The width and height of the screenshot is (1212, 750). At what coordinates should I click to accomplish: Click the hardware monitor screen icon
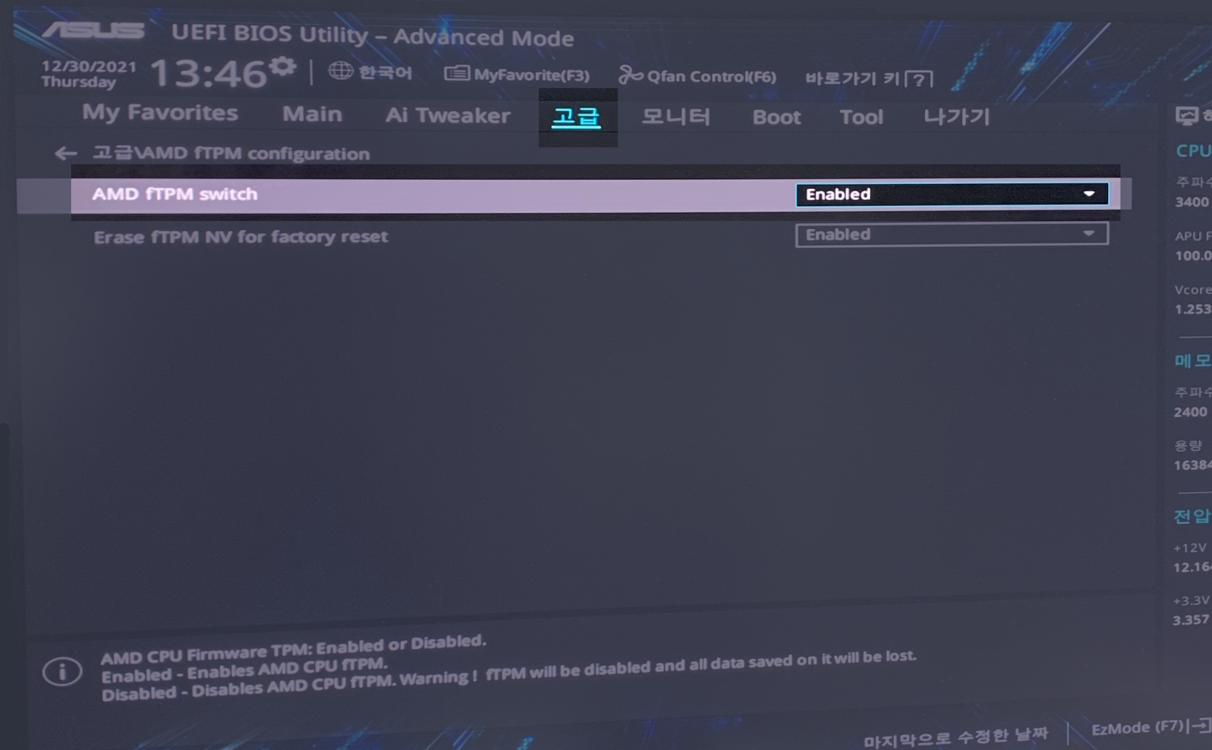1187,116
